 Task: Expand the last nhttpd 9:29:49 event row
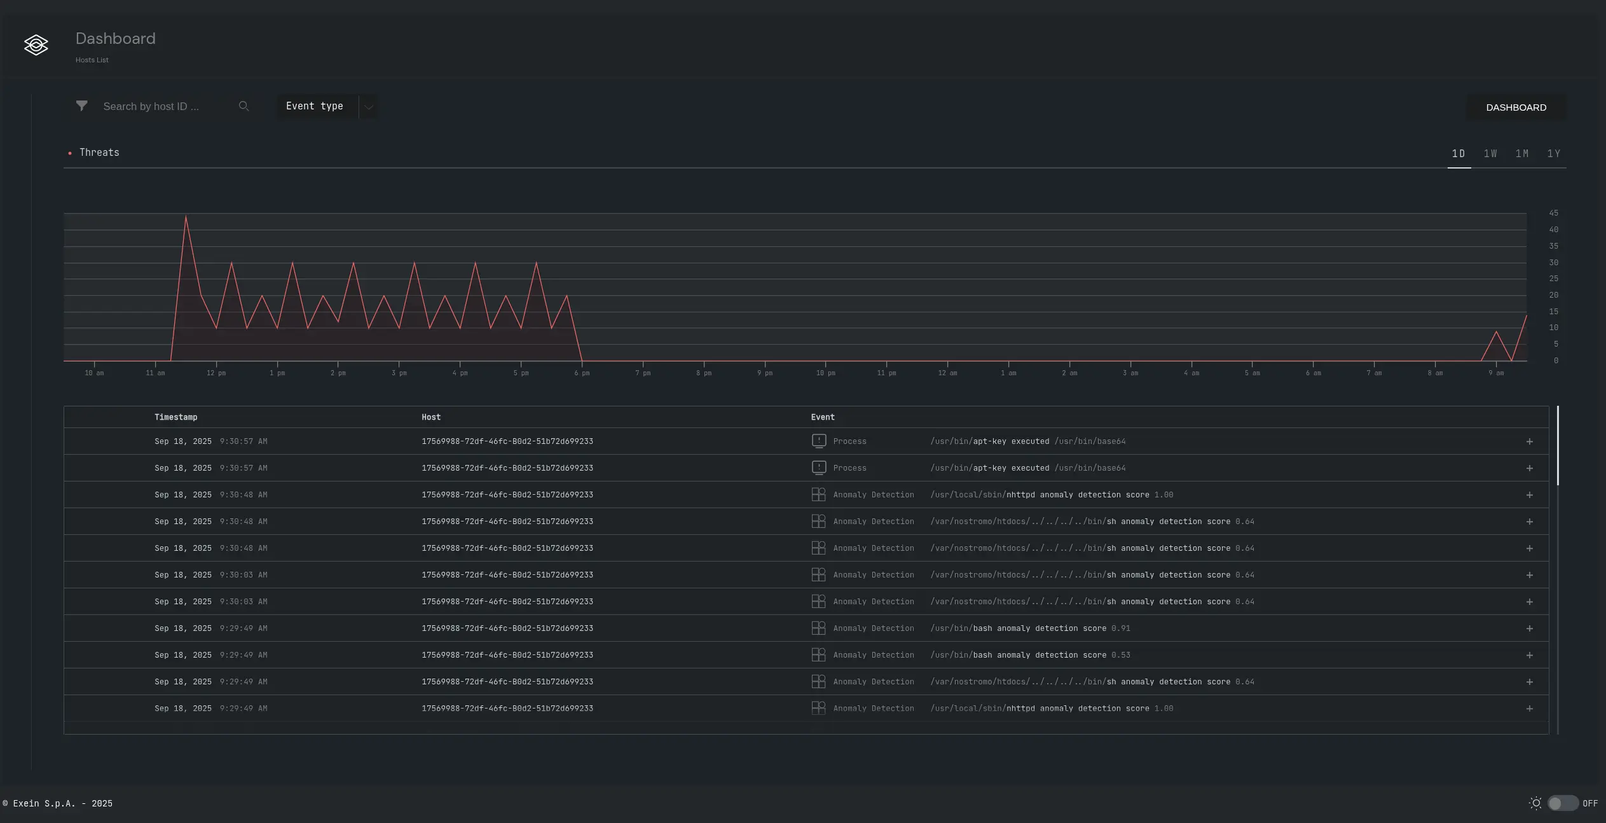point(1530,709)
